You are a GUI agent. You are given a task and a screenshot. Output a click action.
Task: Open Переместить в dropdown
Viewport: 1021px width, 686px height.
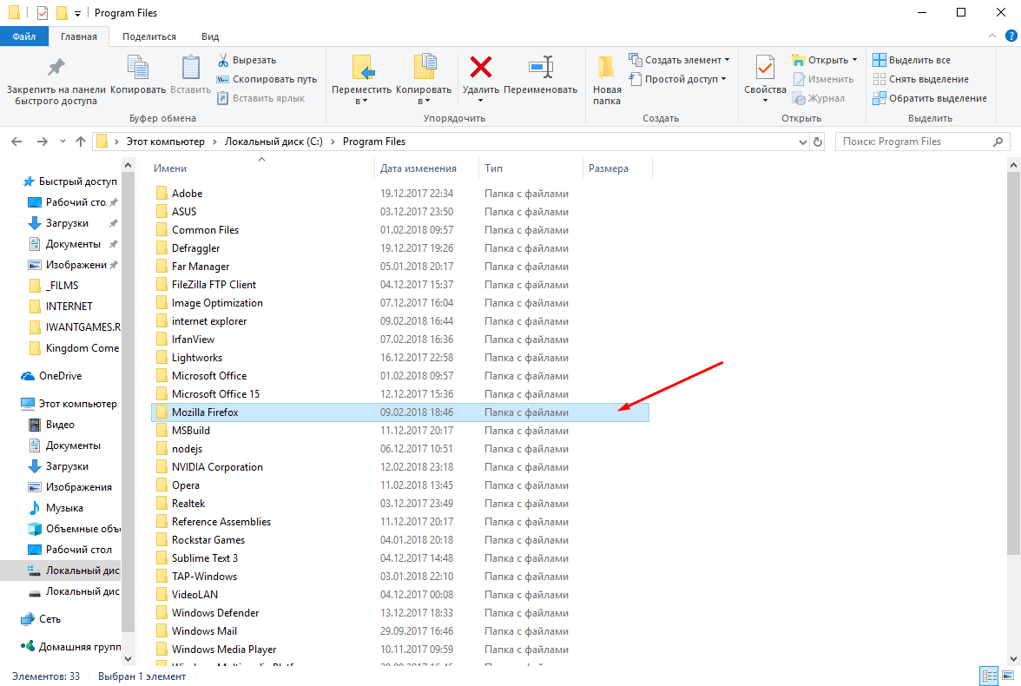[x=361, y=96]
